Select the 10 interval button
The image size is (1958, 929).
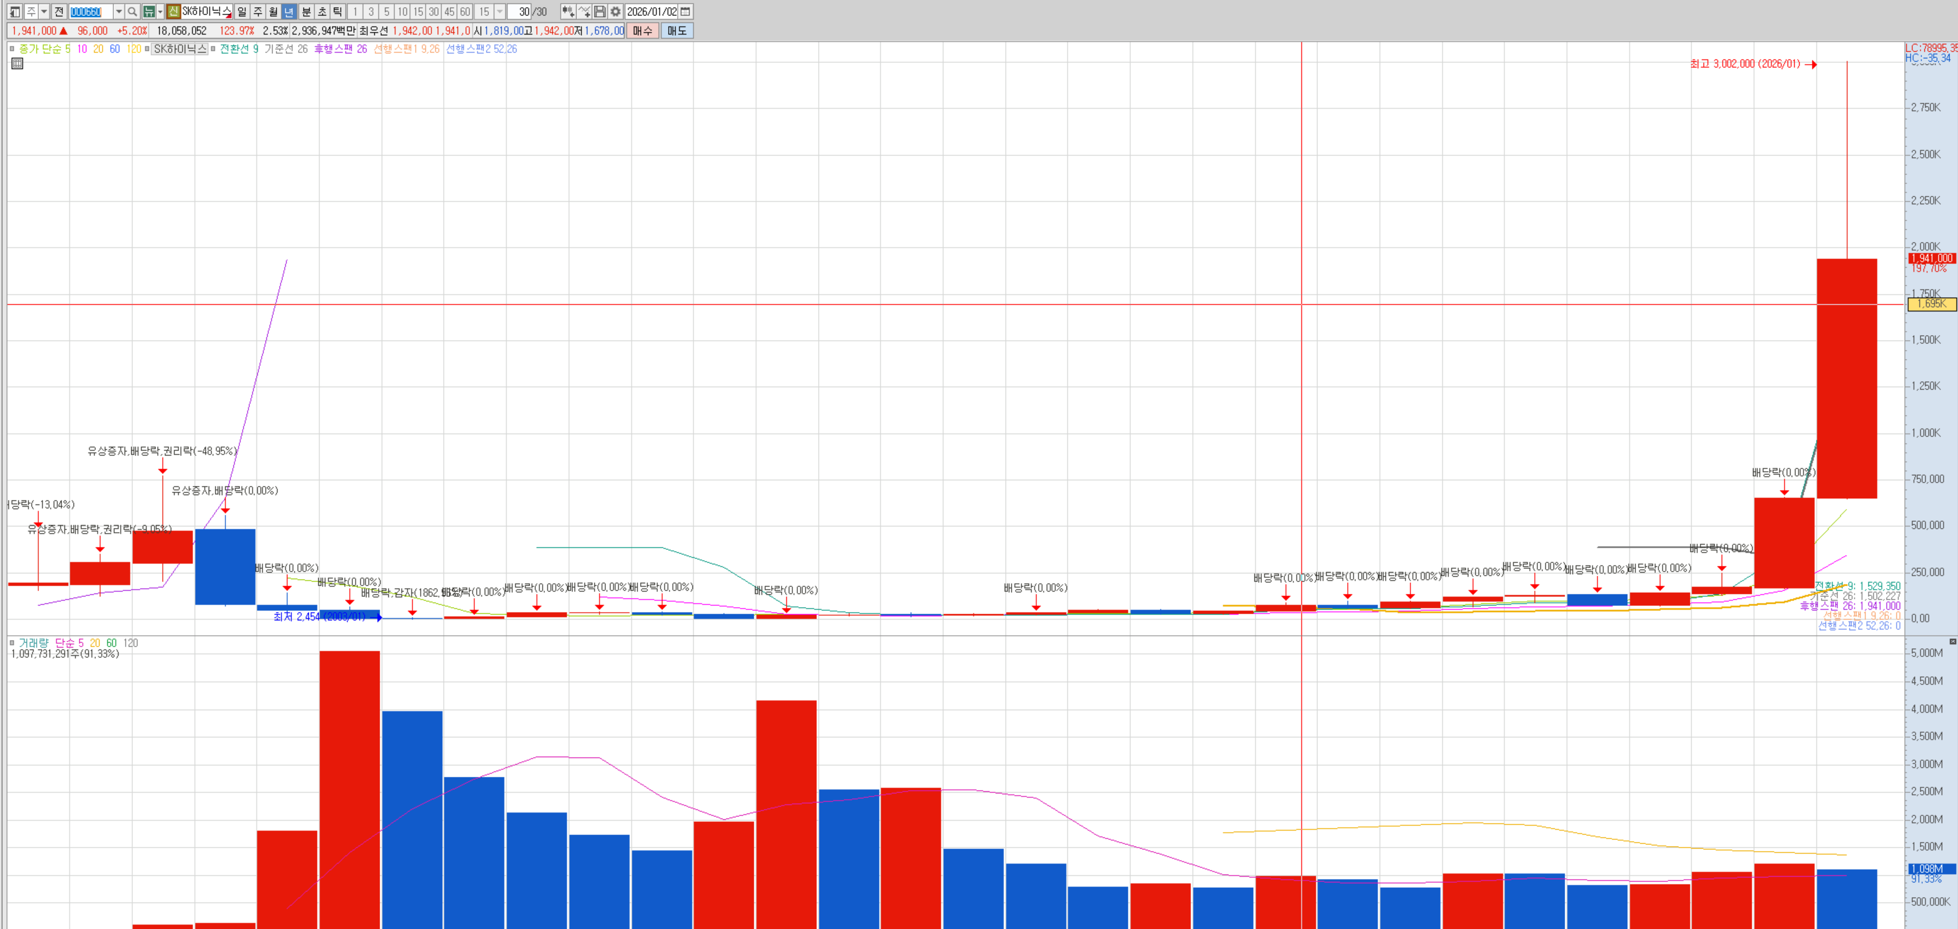click(x=403, y=12)
